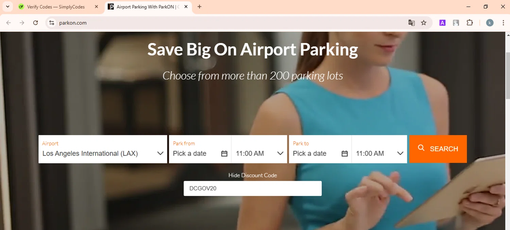The height and width of the screenshot is (230, 510).
Task: Open the purple A extension icon
Action: tap(442, 23)
